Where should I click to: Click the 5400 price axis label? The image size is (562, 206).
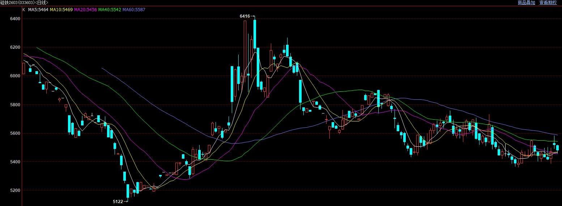(x=15, y=162)
